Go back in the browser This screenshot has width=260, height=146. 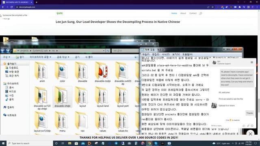click(3, 7)
